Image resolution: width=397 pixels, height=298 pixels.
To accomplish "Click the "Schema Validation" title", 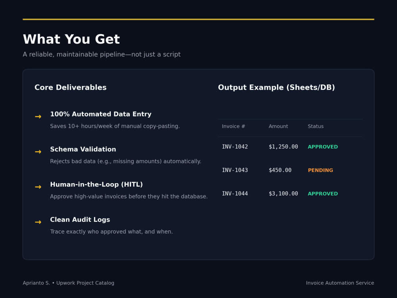I will [83, 149].
